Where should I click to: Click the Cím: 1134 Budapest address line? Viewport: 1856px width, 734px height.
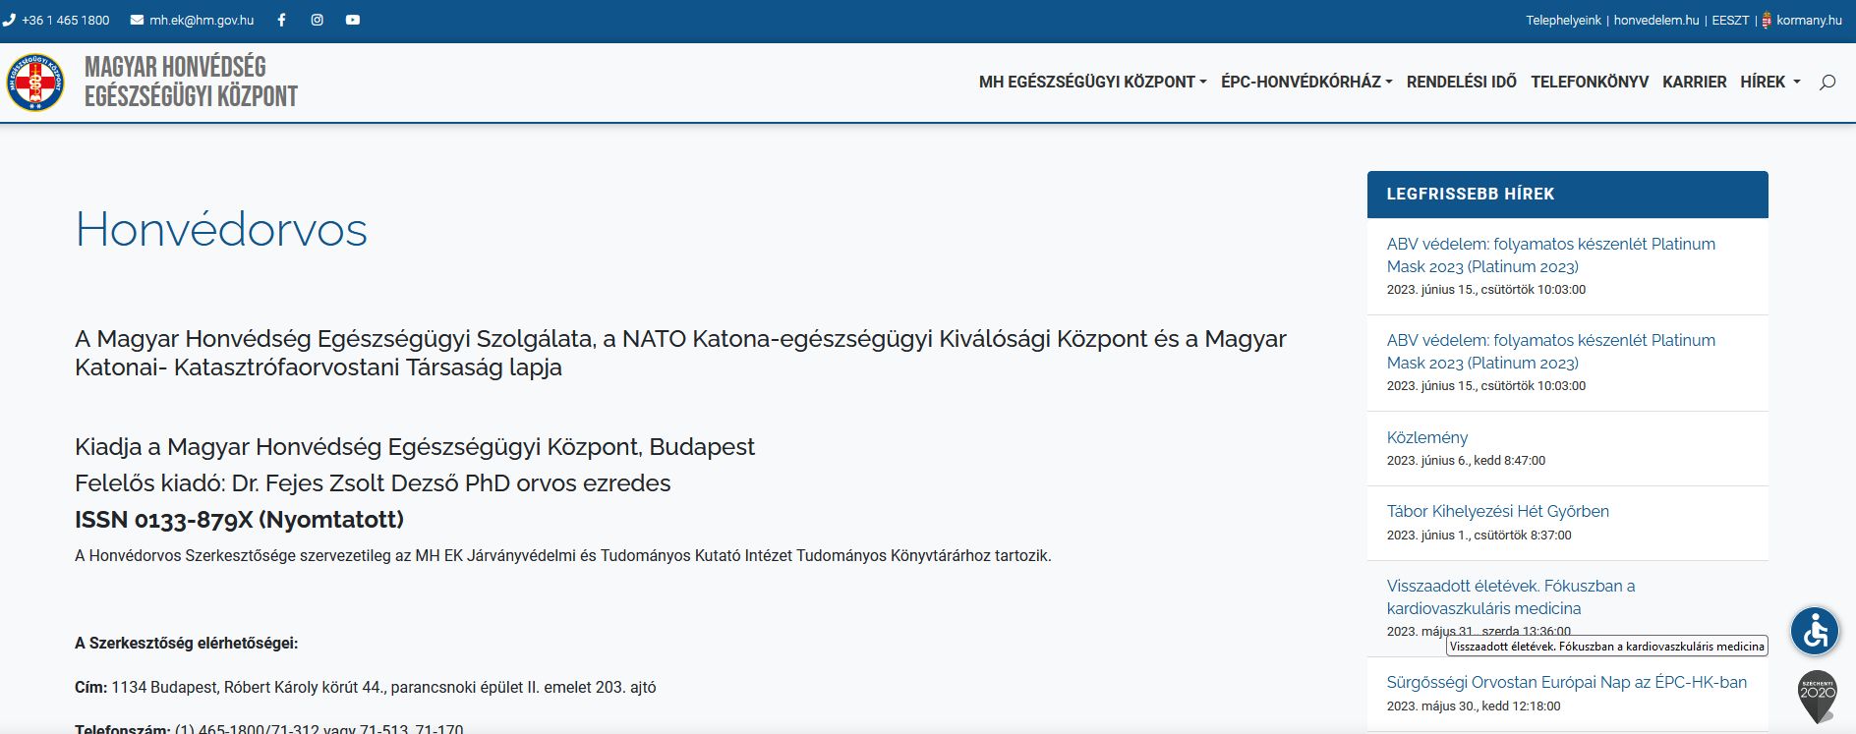click(366, 688)
